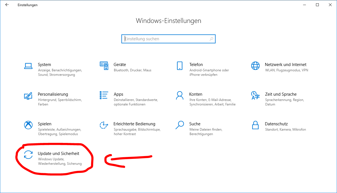
Task: Open the Spielen Xbox icon
Action: [28, 125]
